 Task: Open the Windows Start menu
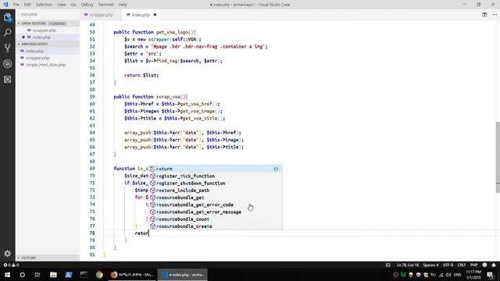(x=7, y=275)
